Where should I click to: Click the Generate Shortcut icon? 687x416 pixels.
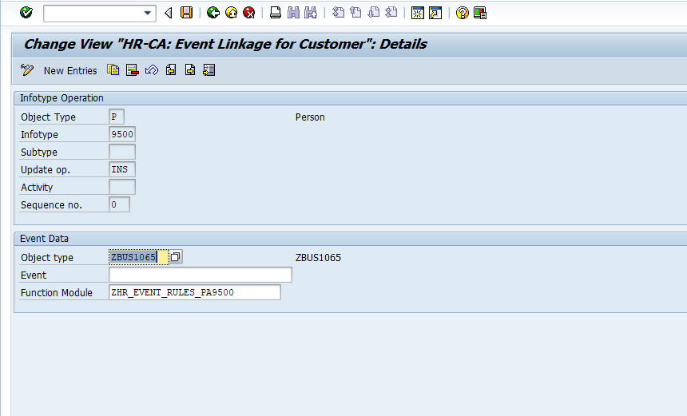435,13
